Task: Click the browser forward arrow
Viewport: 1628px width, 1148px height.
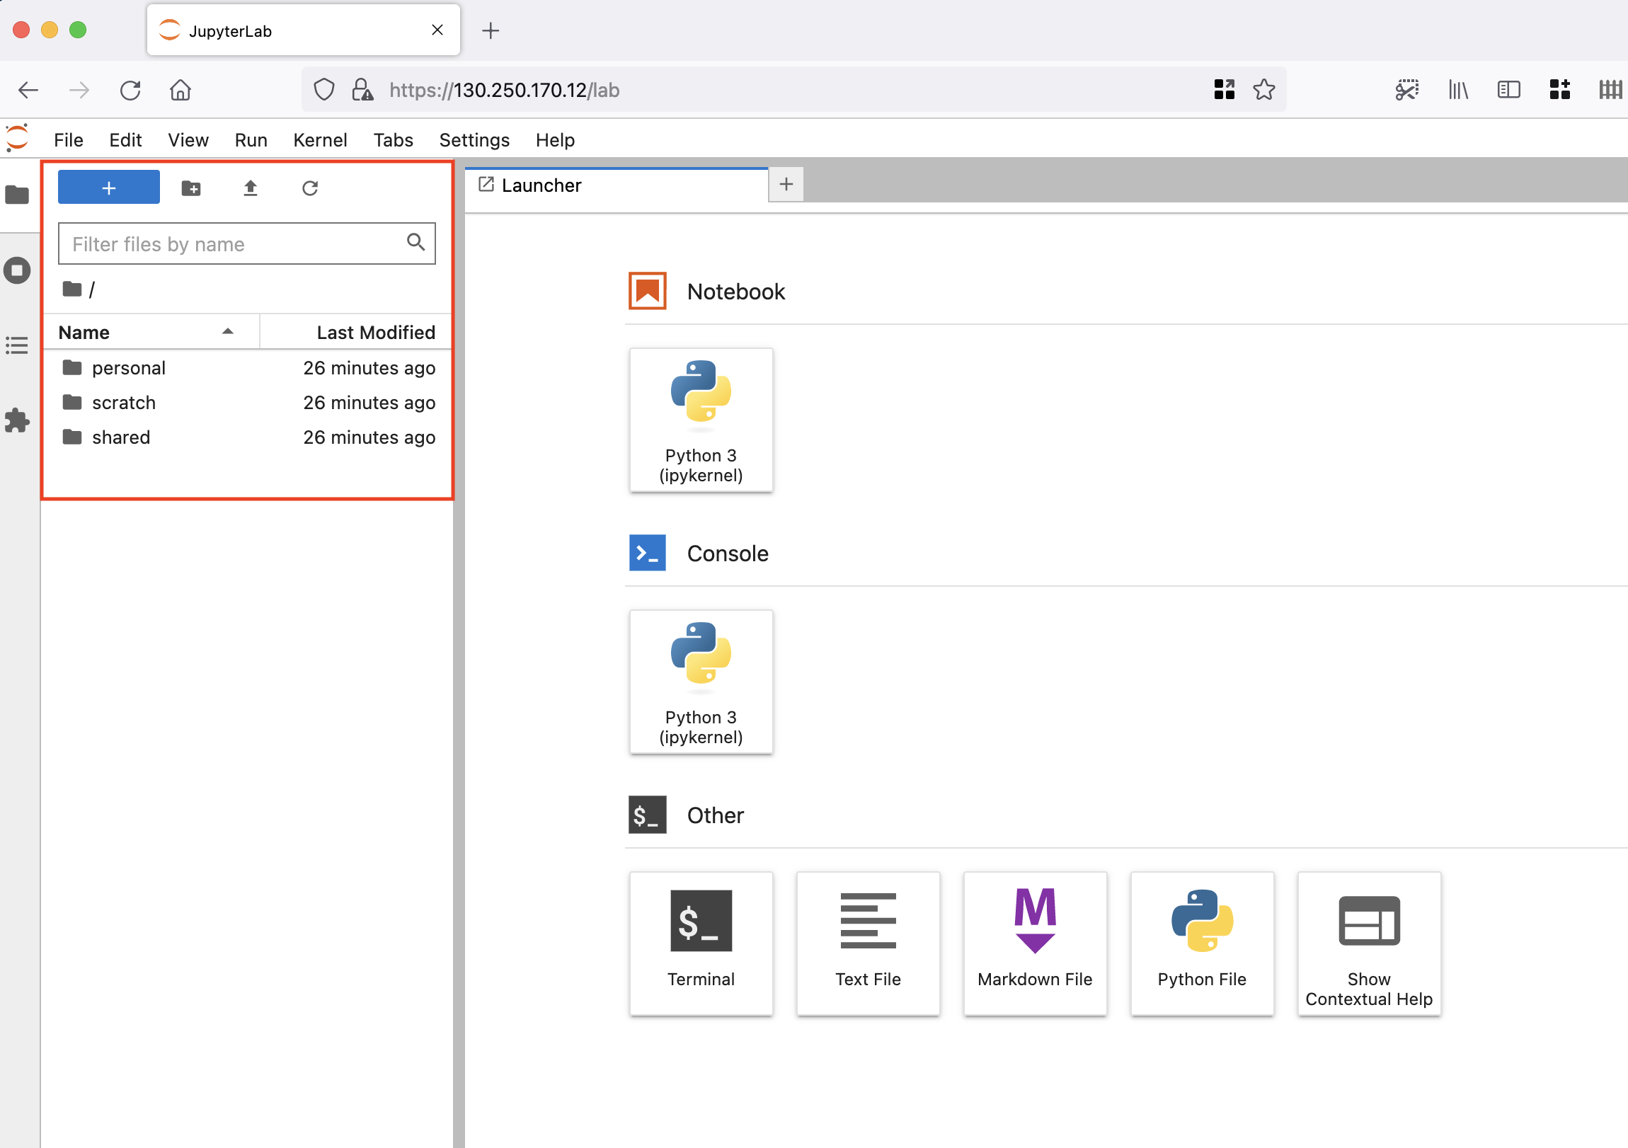Action: pyautogui.click(x=79, y=90)
